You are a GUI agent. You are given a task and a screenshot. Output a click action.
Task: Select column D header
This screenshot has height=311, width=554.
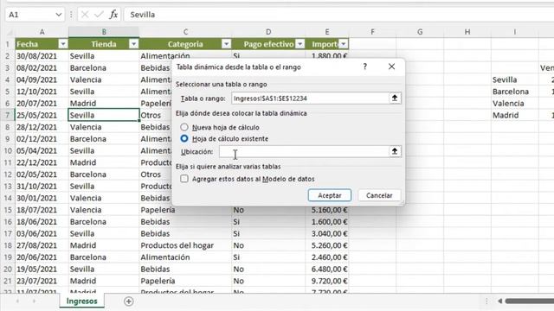(268, 32)
